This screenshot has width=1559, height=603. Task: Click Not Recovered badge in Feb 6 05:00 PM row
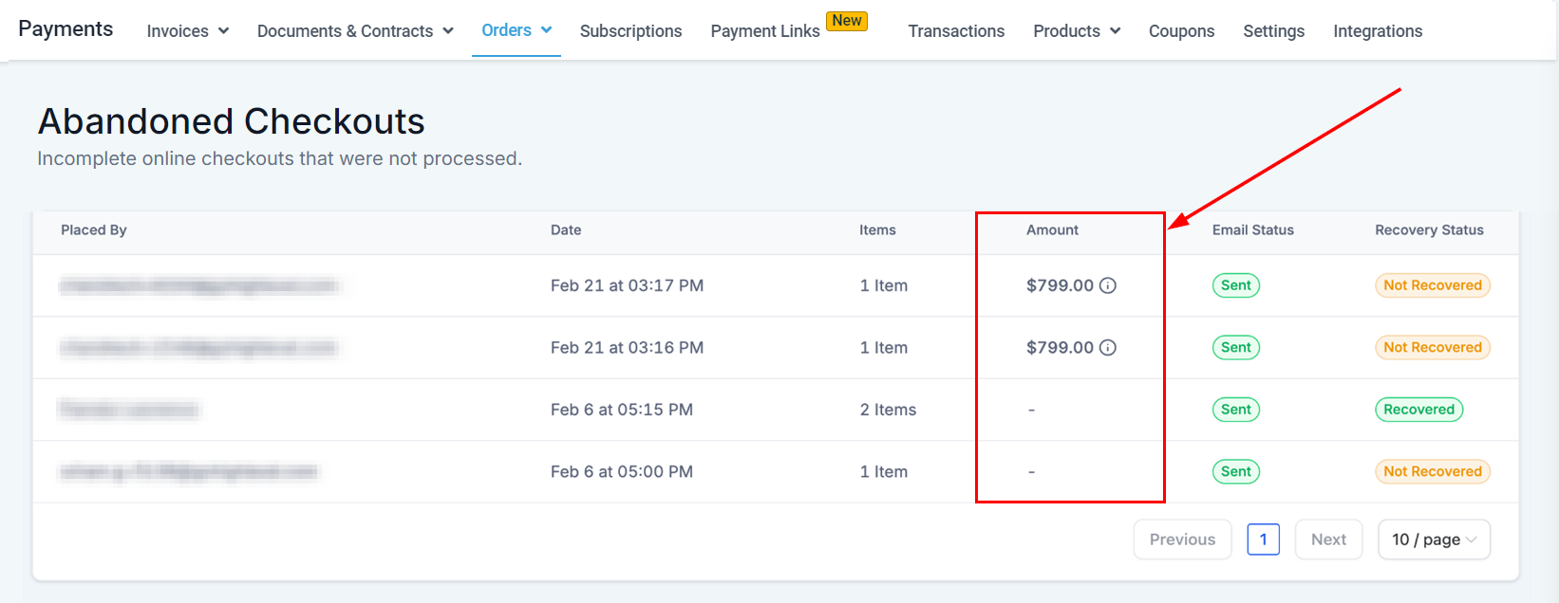coord(1432,472)
